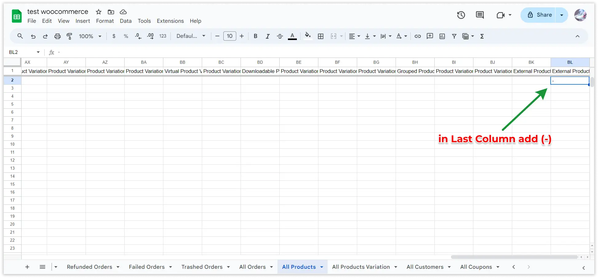Toggle bold formatting
This screenshot has width=598, height=278.
(255, 36)
